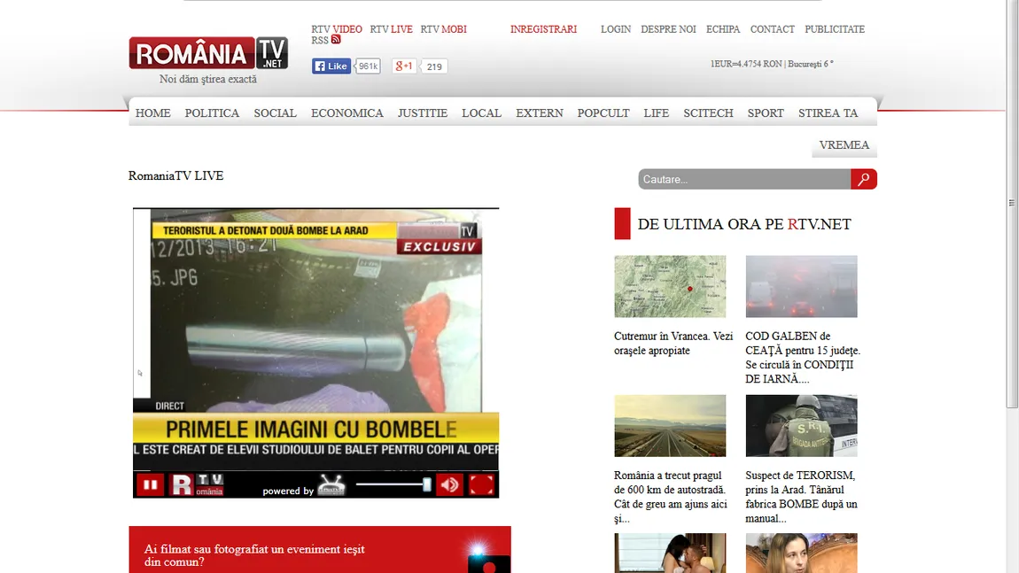The width and height of the screenshot is (1019, 573).
Task: Open the SOCIAL section
Action: coord(275,113)
